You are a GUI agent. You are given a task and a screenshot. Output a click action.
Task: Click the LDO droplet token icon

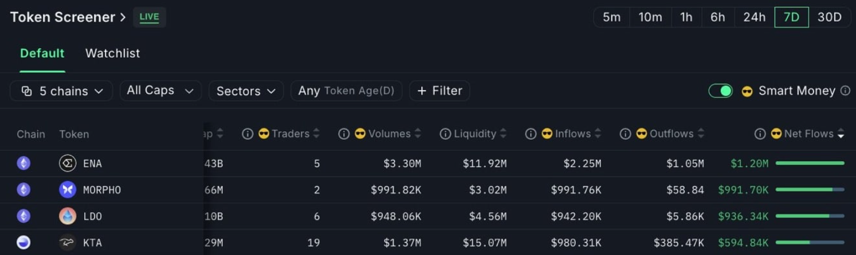click(x=68, y=216)
